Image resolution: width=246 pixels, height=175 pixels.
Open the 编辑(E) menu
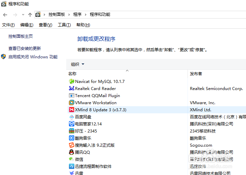27,25
